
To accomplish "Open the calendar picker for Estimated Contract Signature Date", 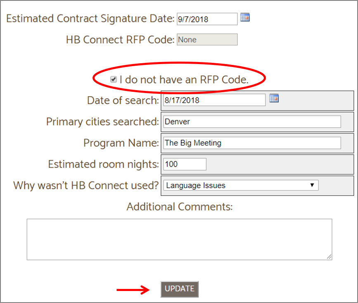I will 245,17.
